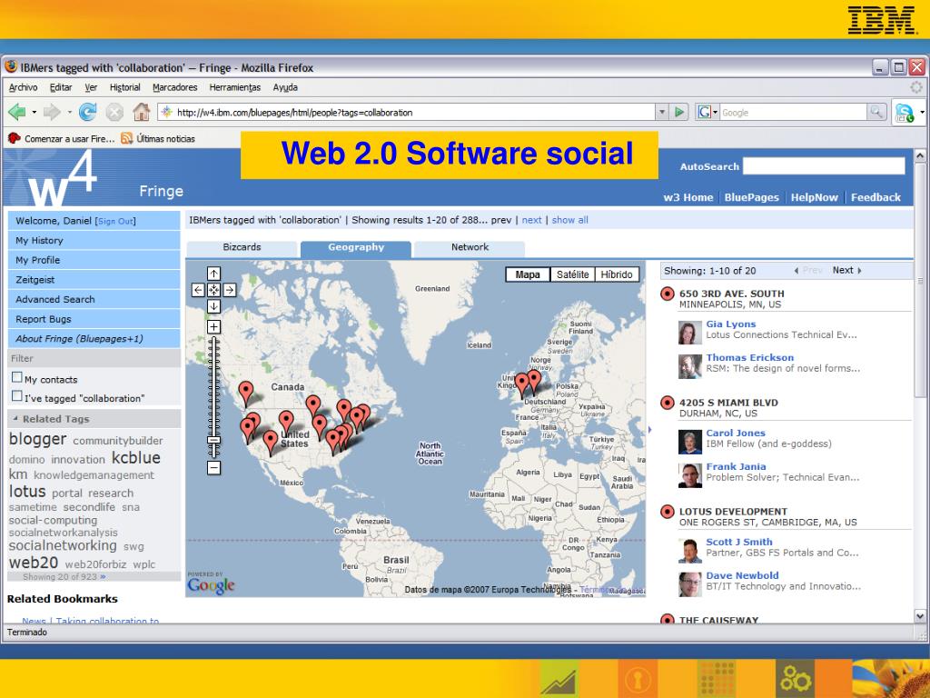Click the stop loading icon
The image size is (930, 698).
coord(114,112)
